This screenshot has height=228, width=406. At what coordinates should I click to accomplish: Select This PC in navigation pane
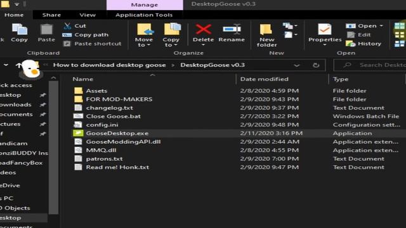coord(7,198)
